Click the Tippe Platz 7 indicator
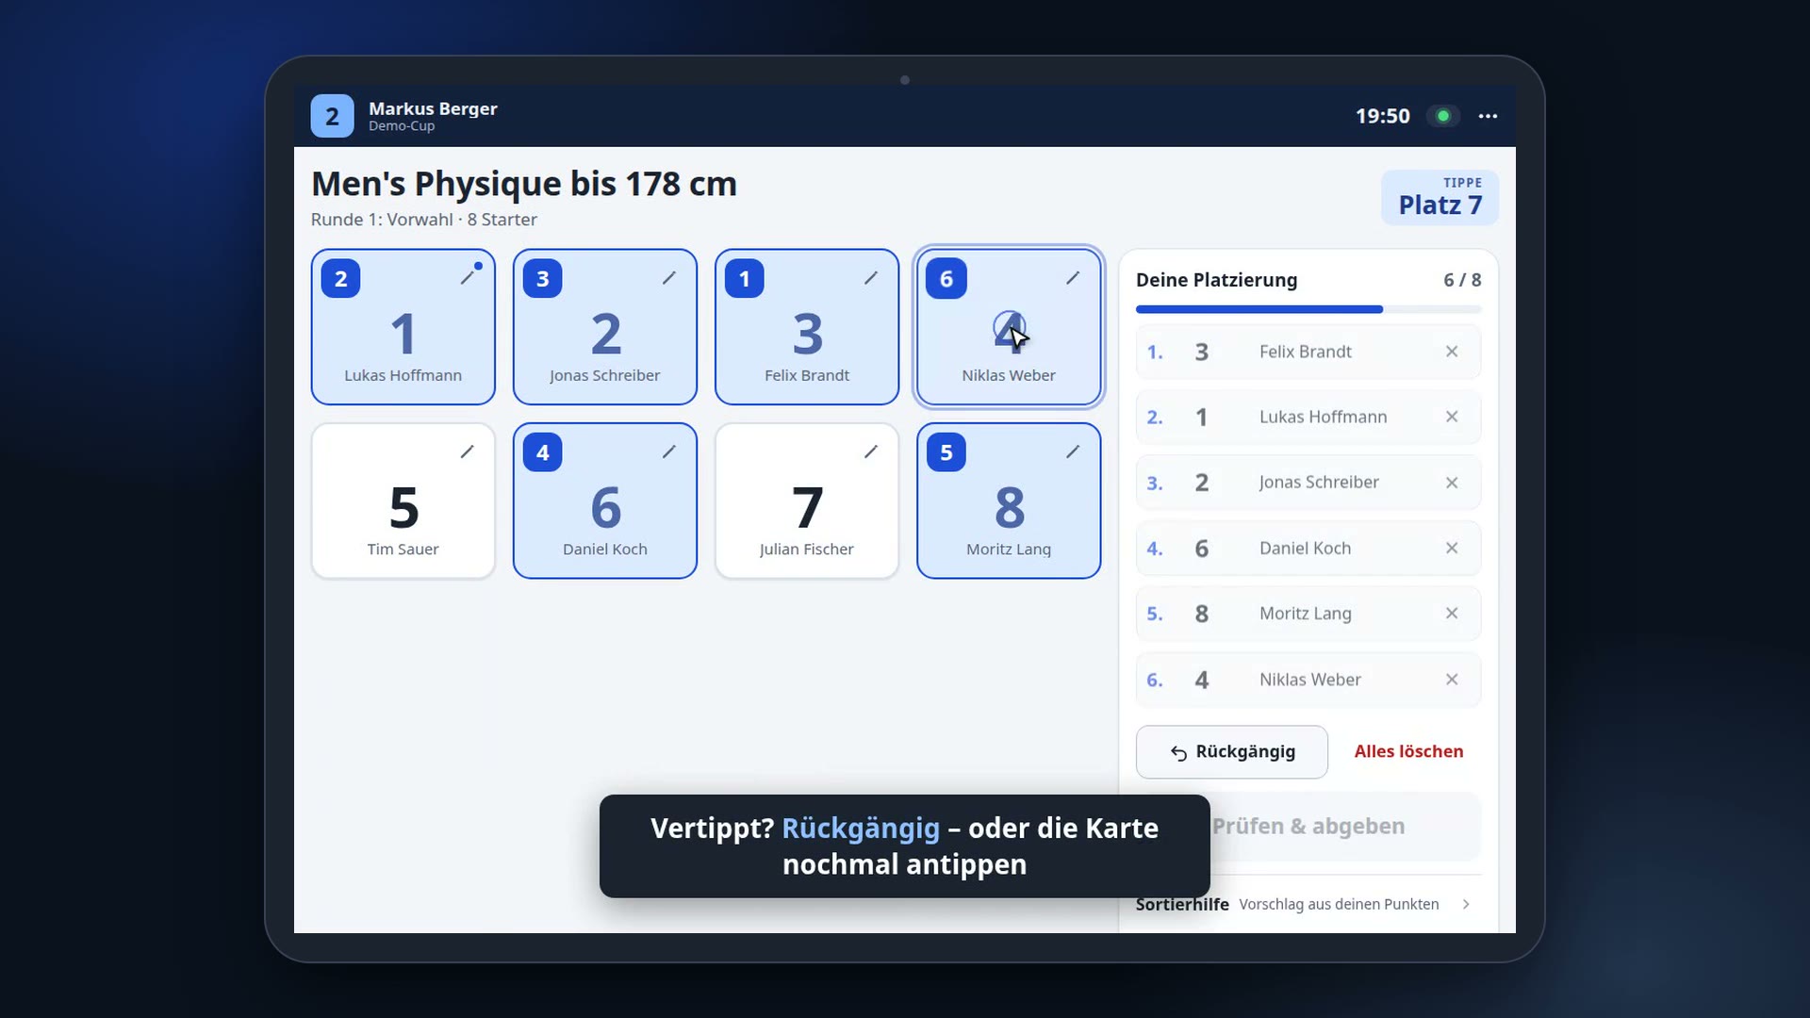Screen dimensions: 1810x1018 click(x=1440, y=197)
